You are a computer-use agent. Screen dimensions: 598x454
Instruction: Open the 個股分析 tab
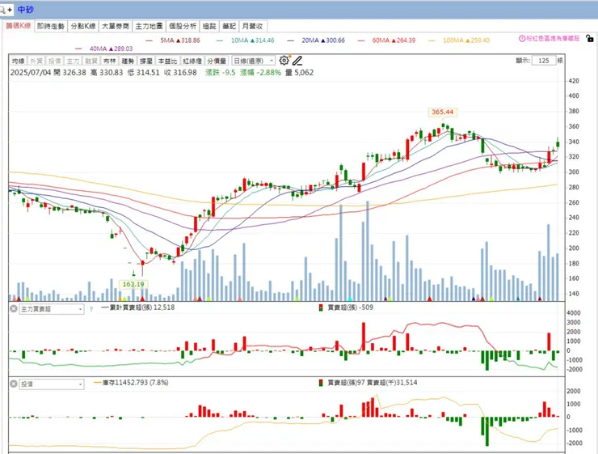pos(183,26)
